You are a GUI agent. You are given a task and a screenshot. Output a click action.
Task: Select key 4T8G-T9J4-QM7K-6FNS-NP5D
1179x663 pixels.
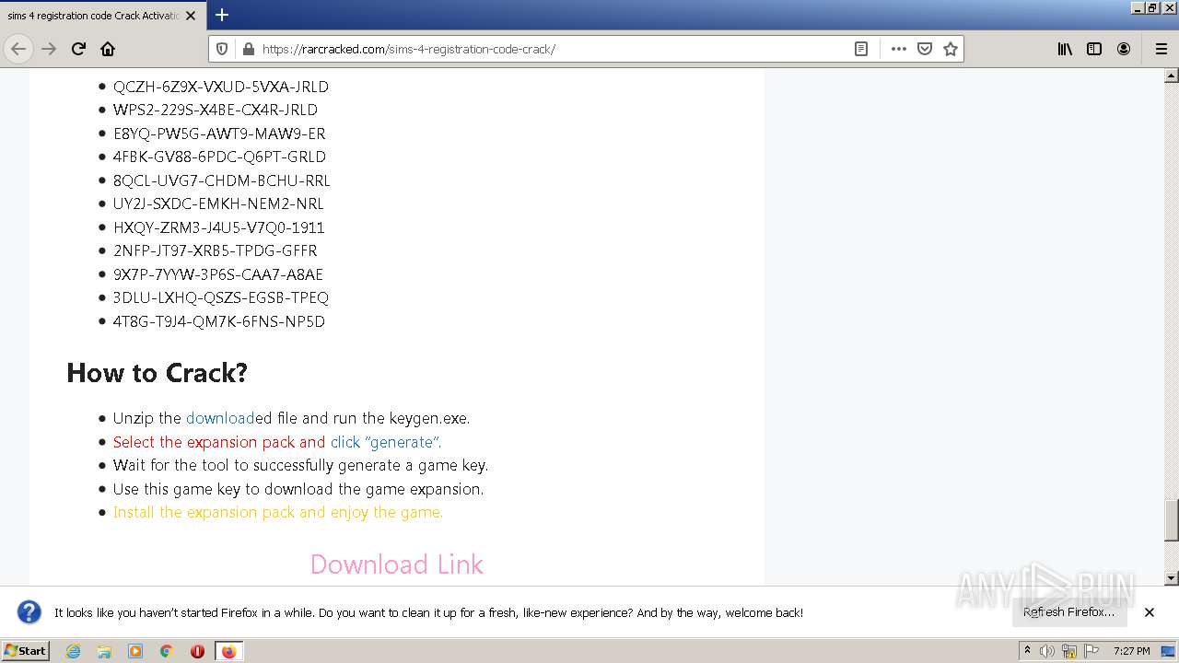219,321
